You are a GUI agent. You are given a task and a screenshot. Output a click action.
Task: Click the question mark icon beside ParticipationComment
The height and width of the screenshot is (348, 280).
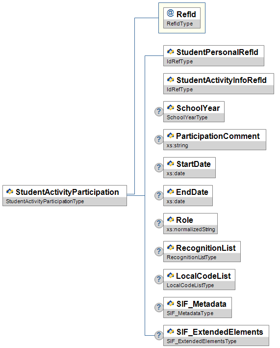159,139
